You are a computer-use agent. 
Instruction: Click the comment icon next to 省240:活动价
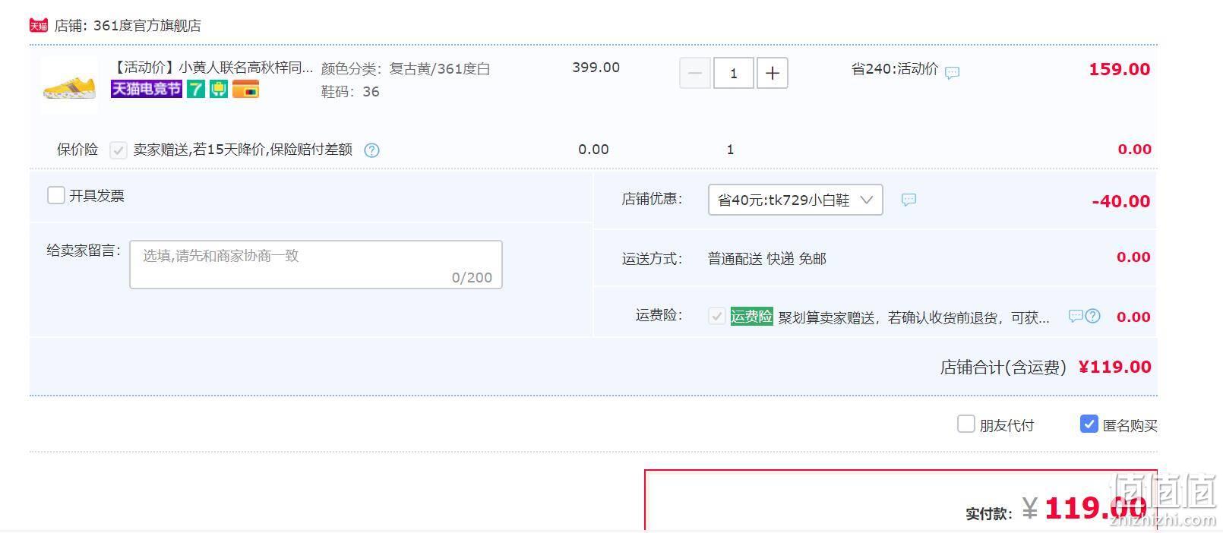coord(952,72)
